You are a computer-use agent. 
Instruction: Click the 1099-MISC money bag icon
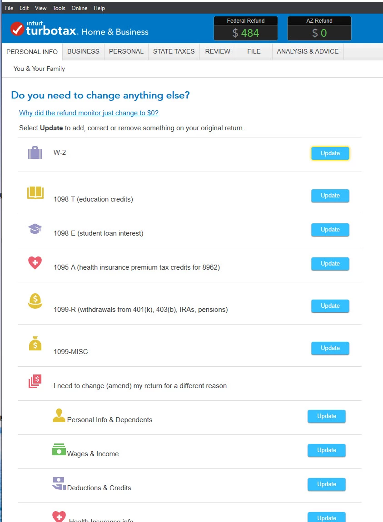coord(35,343)
